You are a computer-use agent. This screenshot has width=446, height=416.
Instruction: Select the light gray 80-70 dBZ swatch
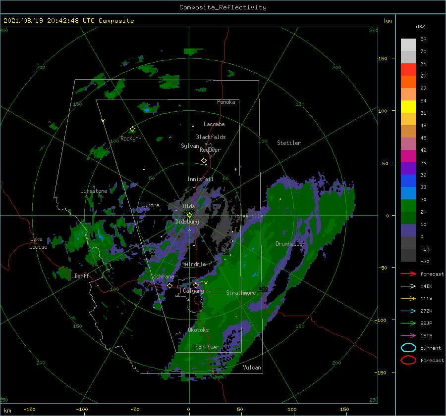[408, 45]
